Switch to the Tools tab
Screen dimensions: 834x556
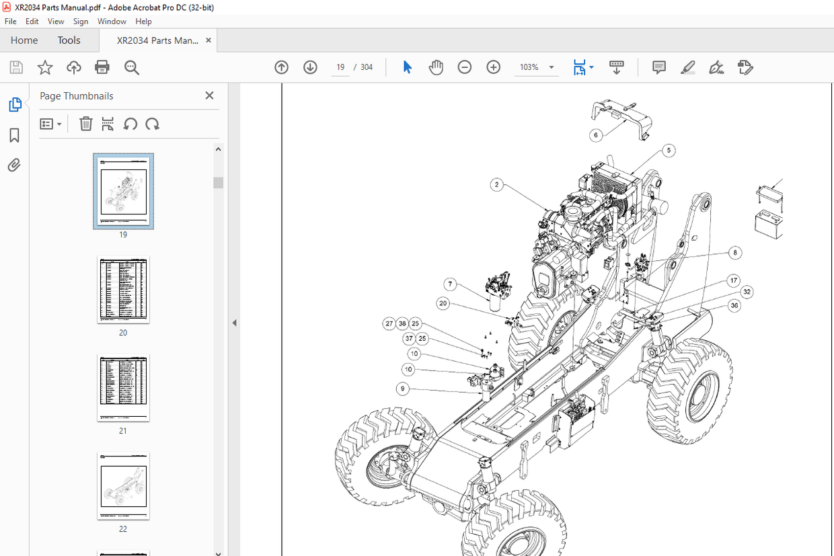point(69,40)
